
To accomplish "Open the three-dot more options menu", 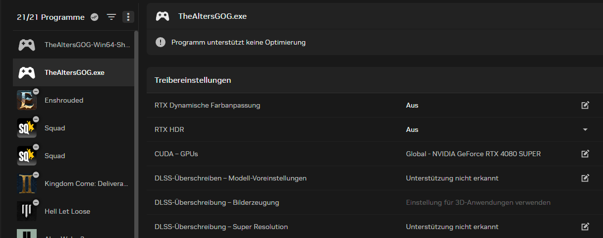I will [128, 17].
